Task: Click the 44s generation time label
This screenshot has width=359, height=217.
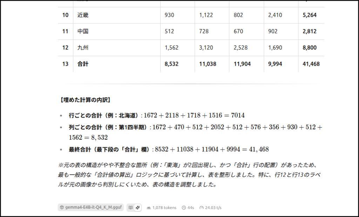Action: click(191, 208)
